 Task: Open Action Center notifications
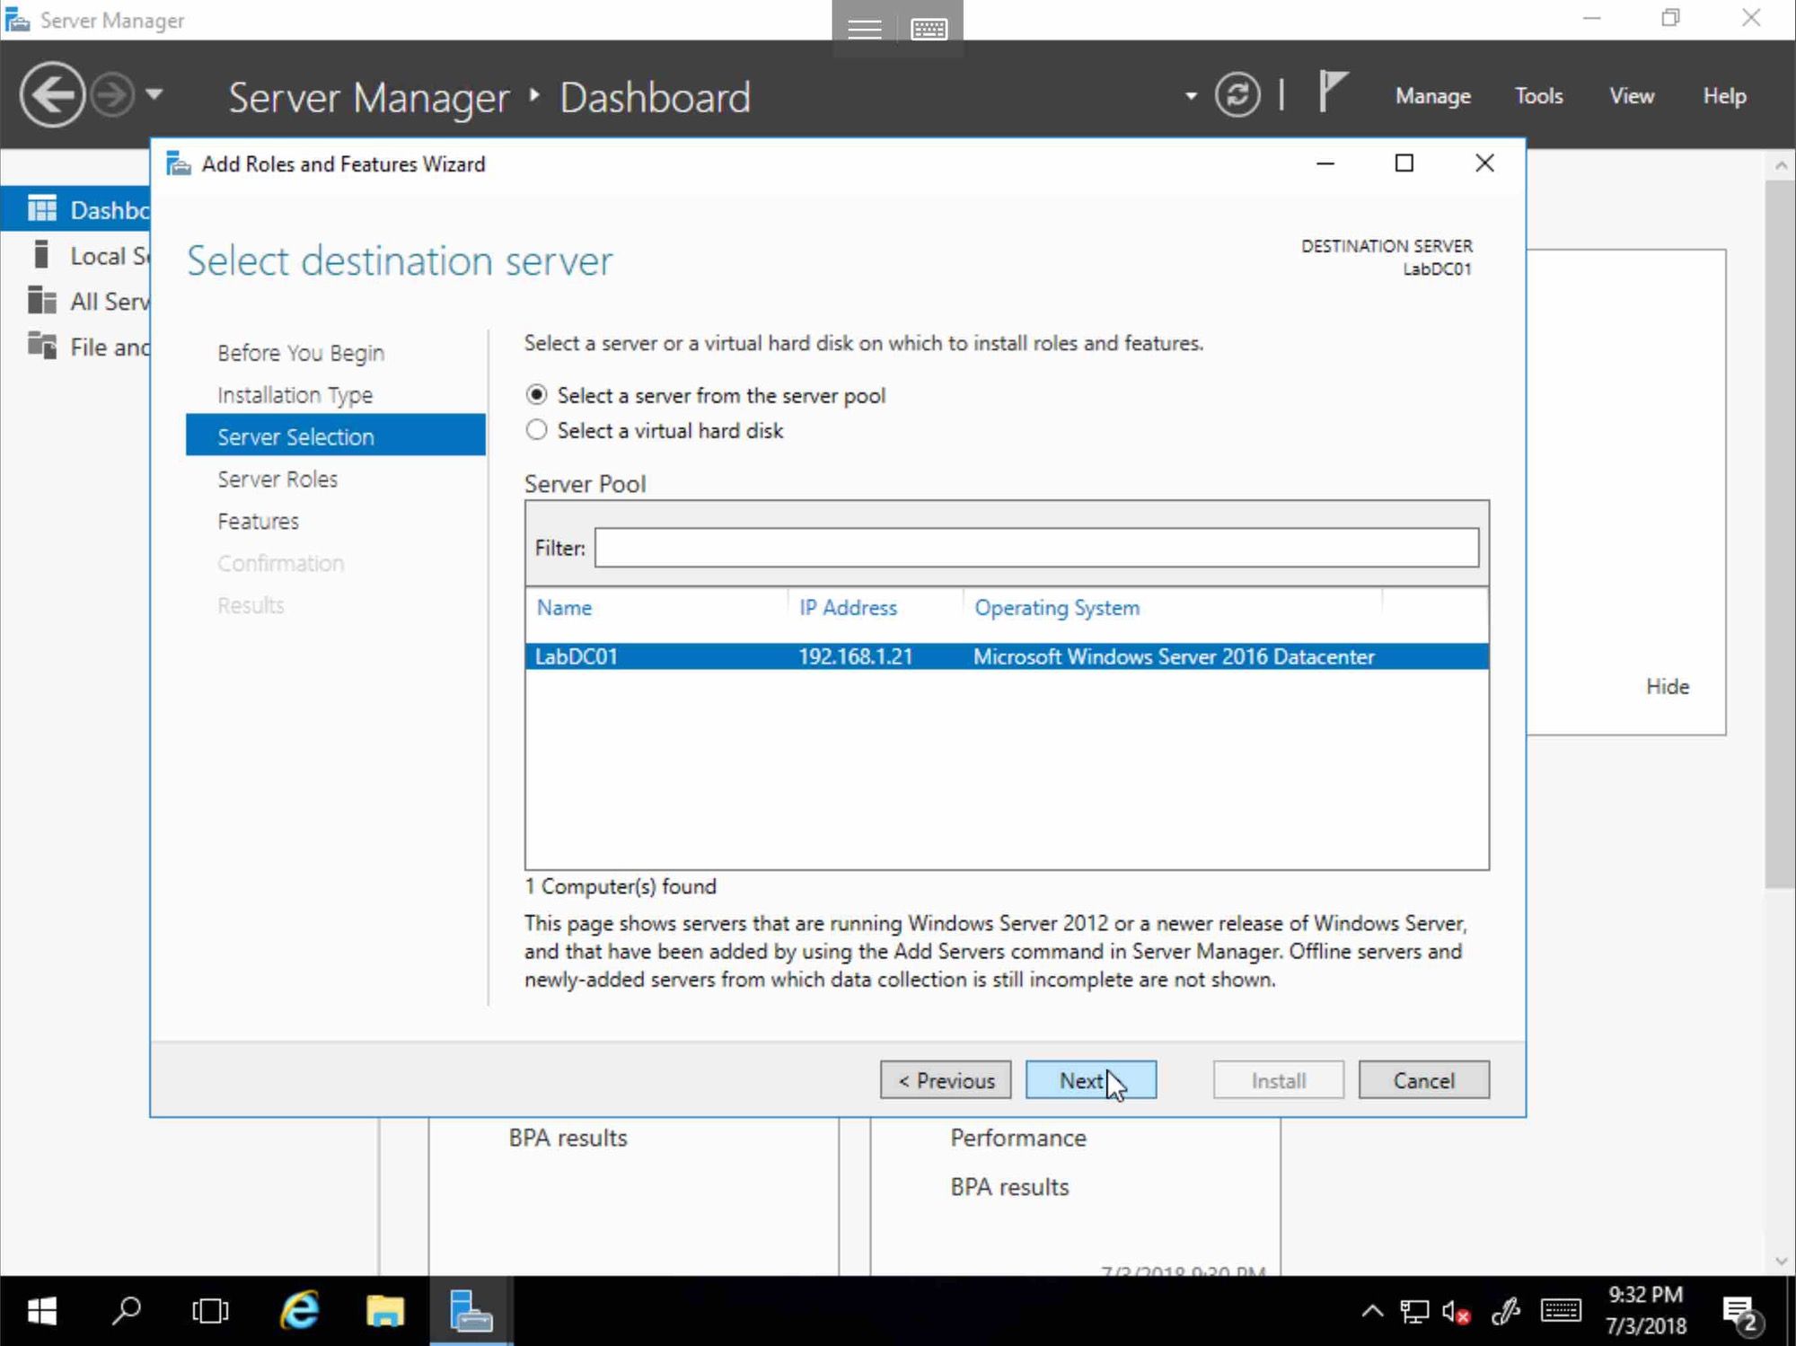coord(1743,1314)
